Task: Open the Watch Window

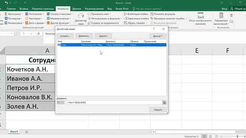Action: click(200, 19)
